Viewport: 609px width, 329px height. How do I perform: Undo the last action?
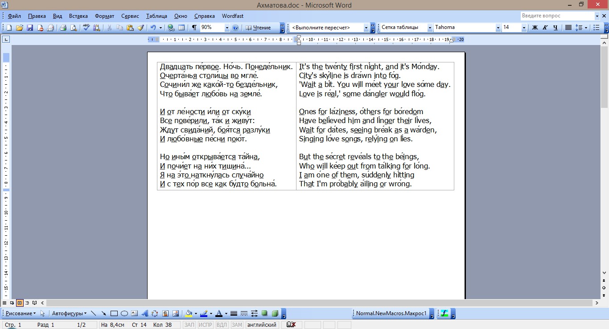point(153,28)
